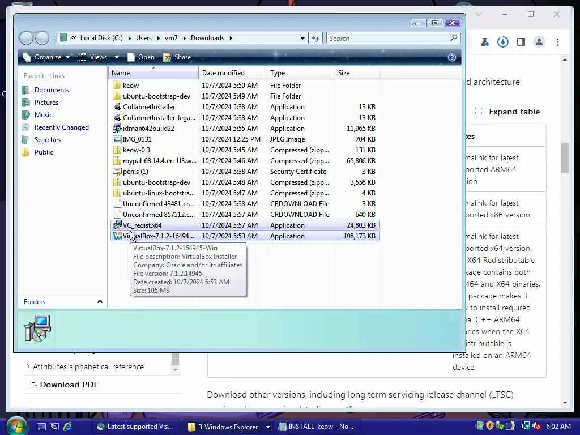The height and width of the screenshot is (435, 580).
Task: Switch to INSTALL-keow Notepad taskbar button
Action: (x=317, y=427)
